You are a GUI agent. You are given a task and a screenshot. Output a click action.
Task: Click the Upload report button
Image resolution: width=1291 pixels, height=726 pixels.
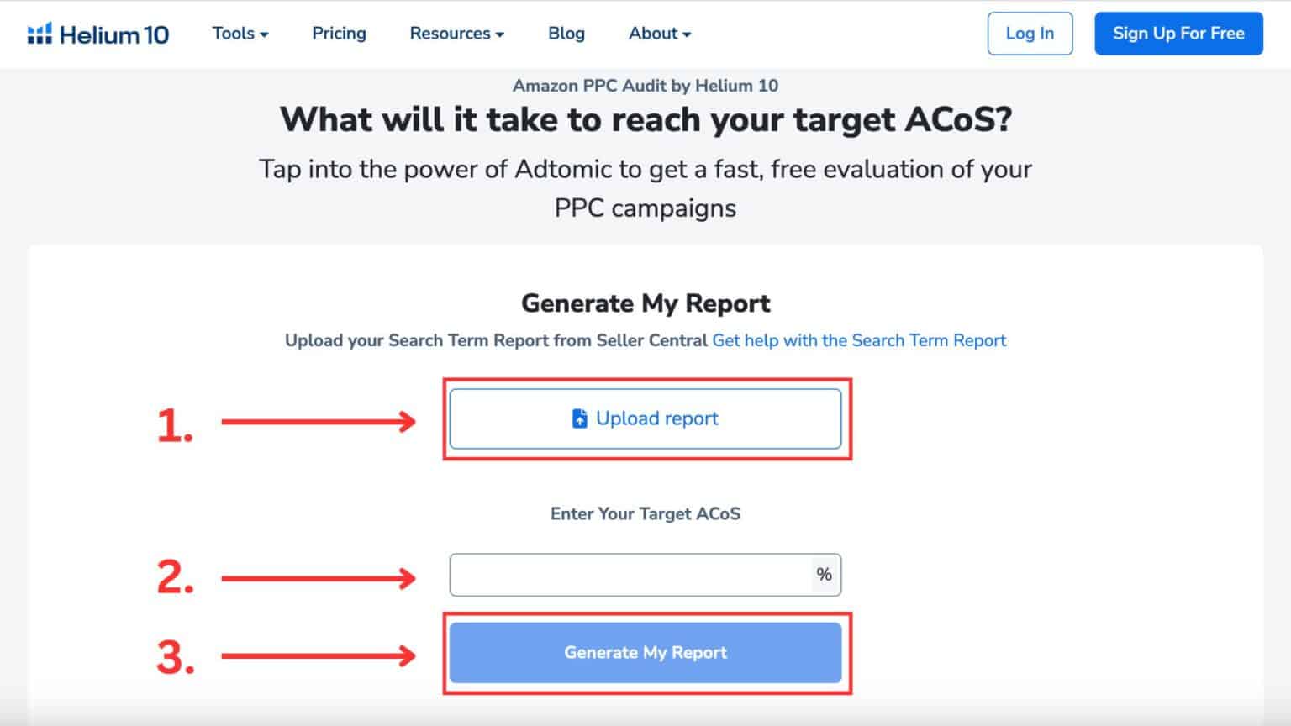pos(645,418)
